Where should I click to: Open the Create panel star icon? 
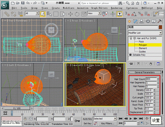[129, 22]
